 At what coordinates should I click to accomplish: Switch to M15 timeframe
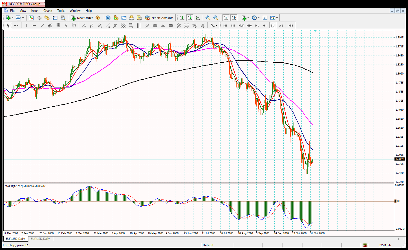[241, 25]
